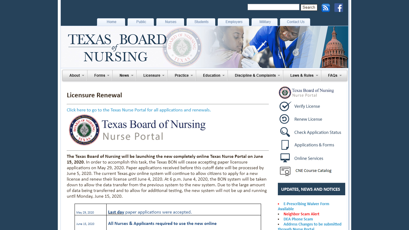Open the CNE Course Catalog link
Viewport: 409px width, 230px height.
313,171
